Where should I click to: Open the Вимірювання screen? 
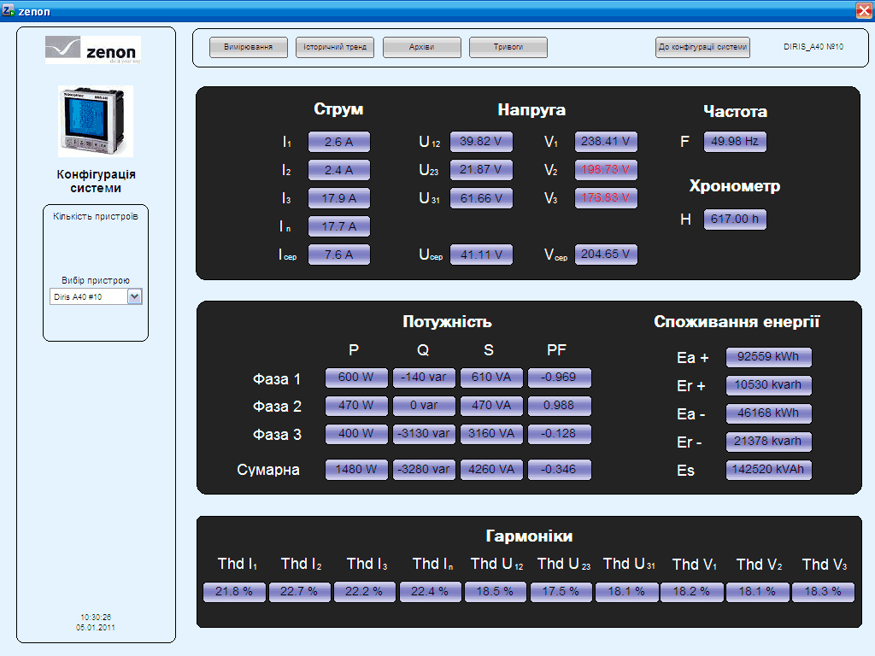pos(248,48)
